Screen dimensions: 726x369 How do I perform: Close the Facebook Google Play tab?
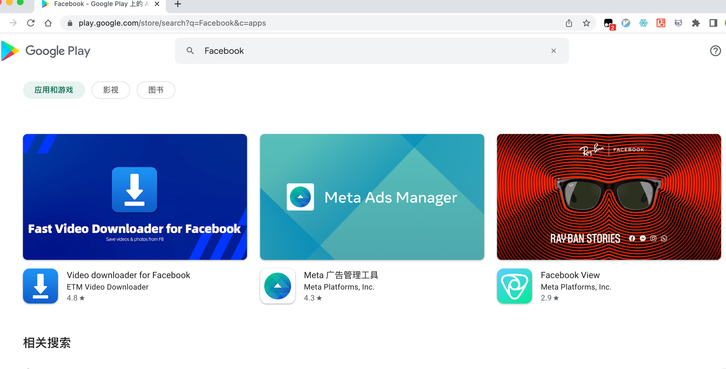(157, 4)
